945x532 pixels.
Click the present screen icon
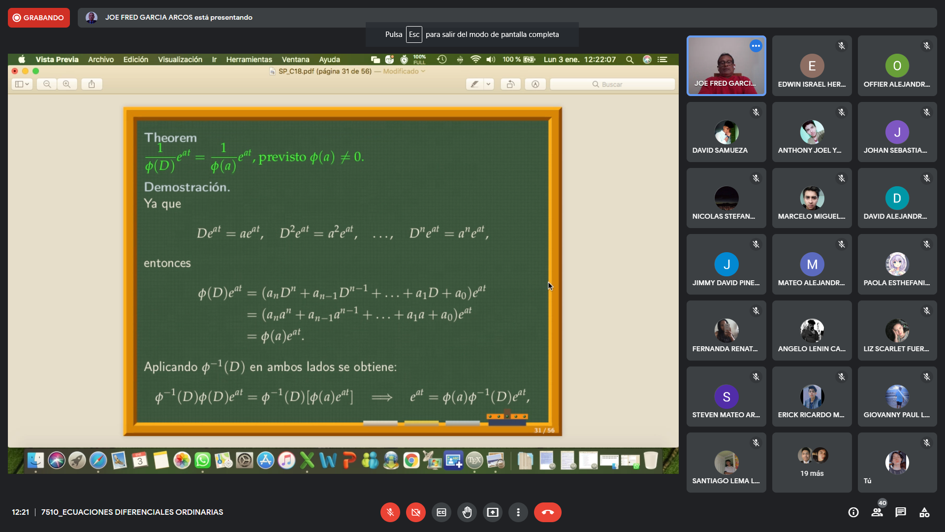(x=493, y=512)
